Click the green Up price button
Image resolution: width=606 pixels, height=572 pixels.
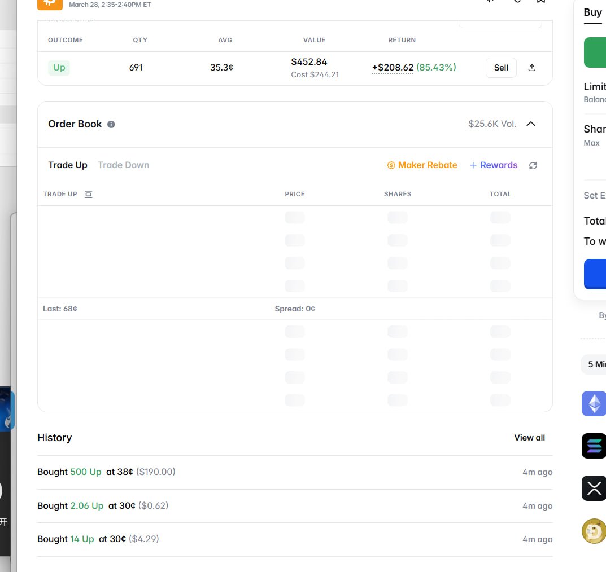tap(595, 52)
